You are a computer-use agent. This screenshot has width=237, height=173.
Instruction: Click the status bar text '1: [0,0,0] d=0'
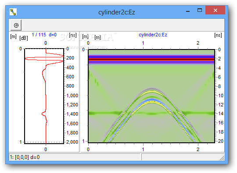point(25,157)
